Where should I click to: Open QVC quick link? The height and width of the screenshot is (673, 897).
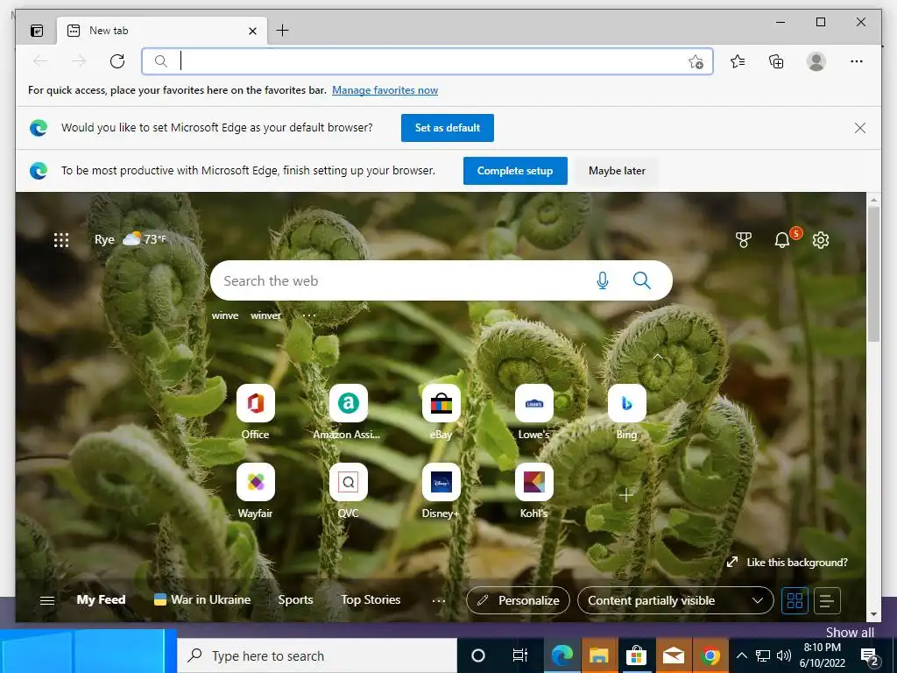click(348, 491)
